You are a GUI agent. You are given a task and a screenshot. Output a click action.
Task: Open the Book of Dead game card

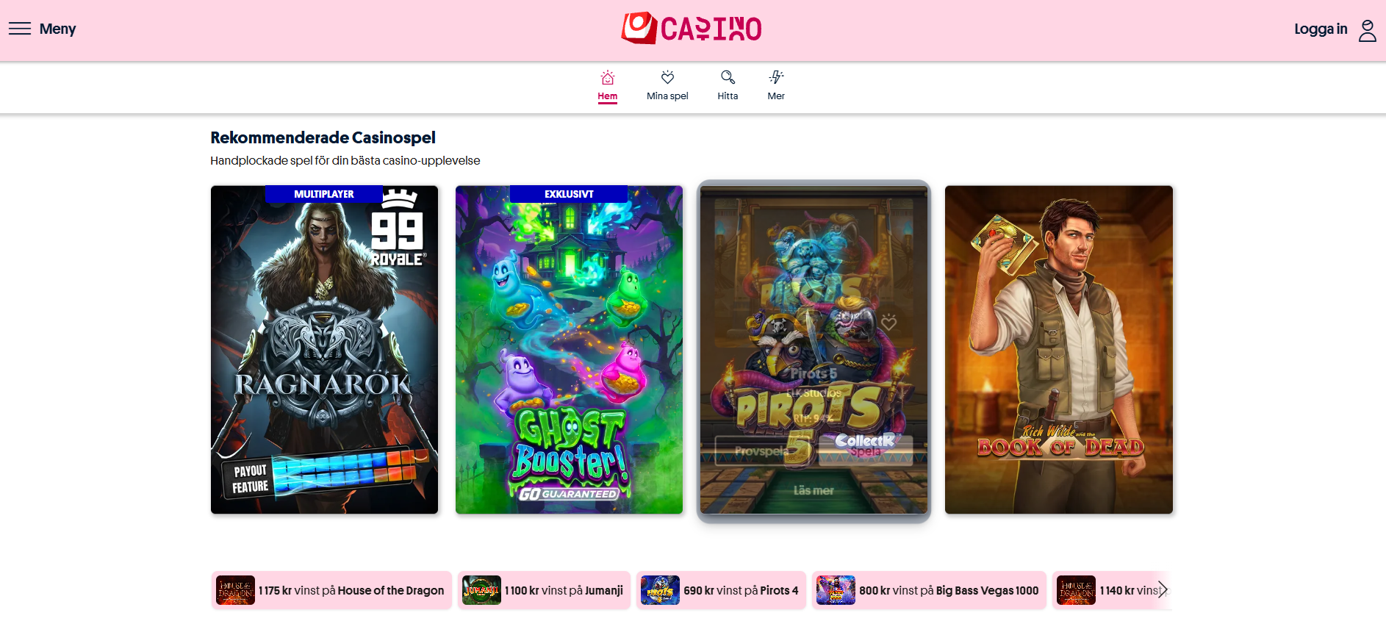1059,350
